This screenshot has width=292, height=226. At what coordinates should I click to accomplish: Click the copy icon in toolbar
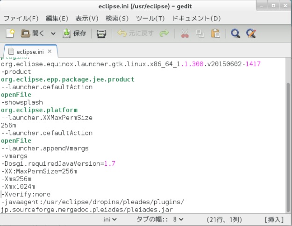(x=199, y=34)
